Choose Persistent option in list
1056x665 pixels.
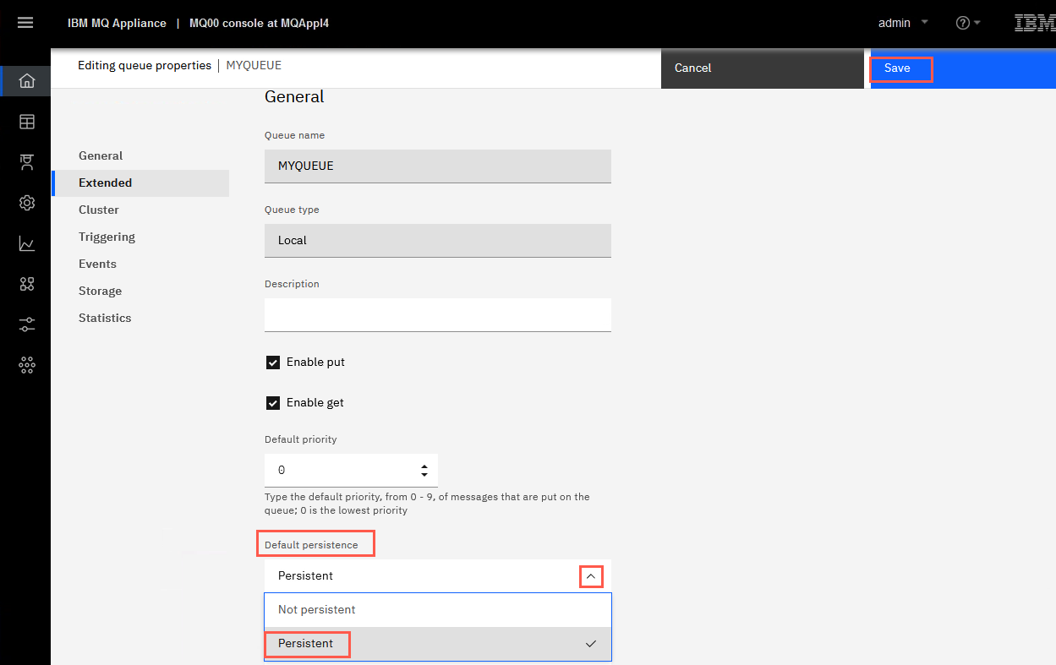437,644
